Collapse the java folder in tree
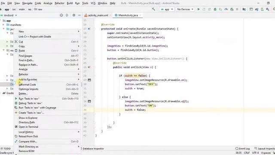The width and height of the screenshot is (275, 155). (3, 29)
